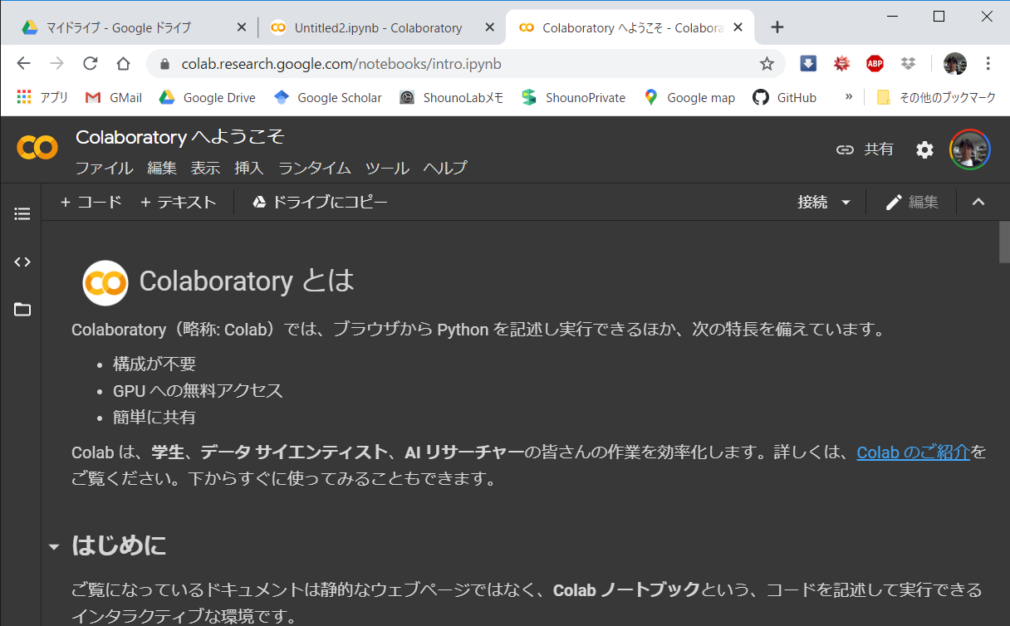Open the ランタイム menu
Viewport: 1010px width, 626px height.
(315, 168)
